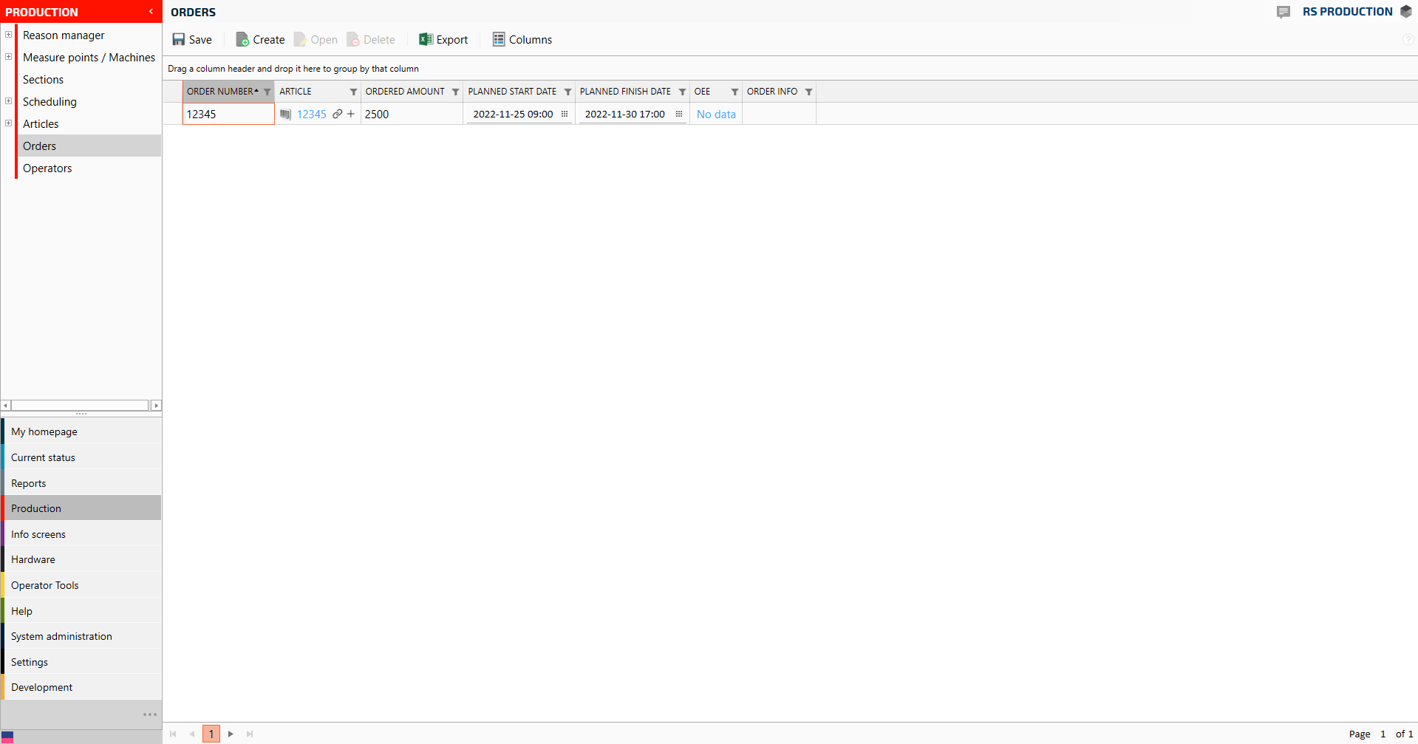Click the tree's horizontal scrollbar right arrow
The height and width of the screenshot is (744, 1418).
click(156, 406)
